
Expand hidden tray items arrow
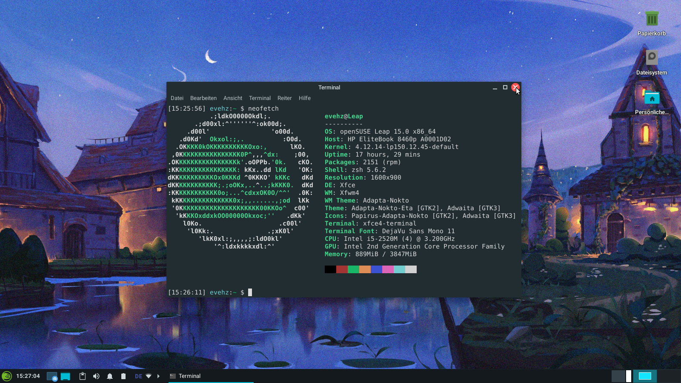[158, 376]
